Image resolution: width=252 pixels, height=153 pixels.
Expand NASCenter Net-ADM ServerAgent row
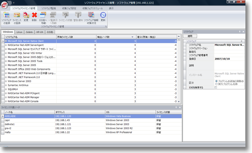[6, 45]
